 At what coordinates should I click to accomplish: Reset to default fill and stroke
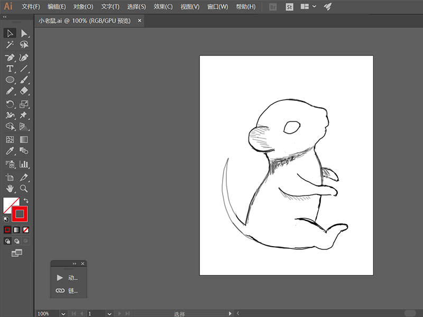click(x=6, y=219)
